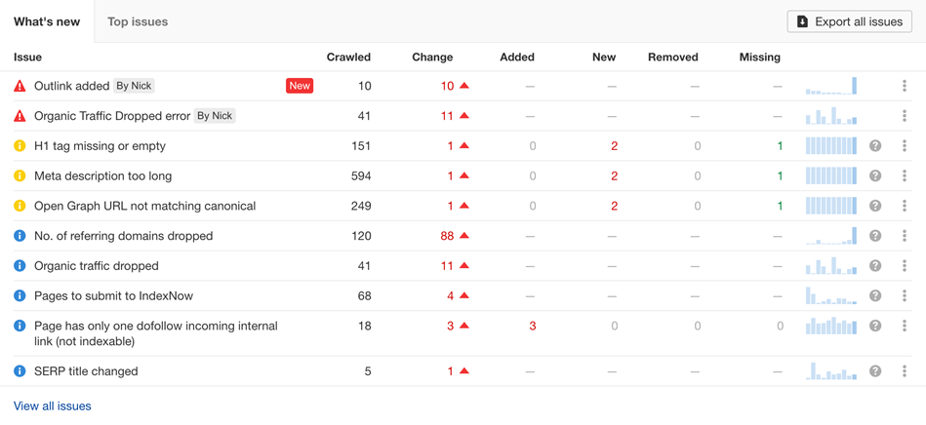
Task: Click the 120 crawled value for referring domains
Action: [x=360, y=236]
